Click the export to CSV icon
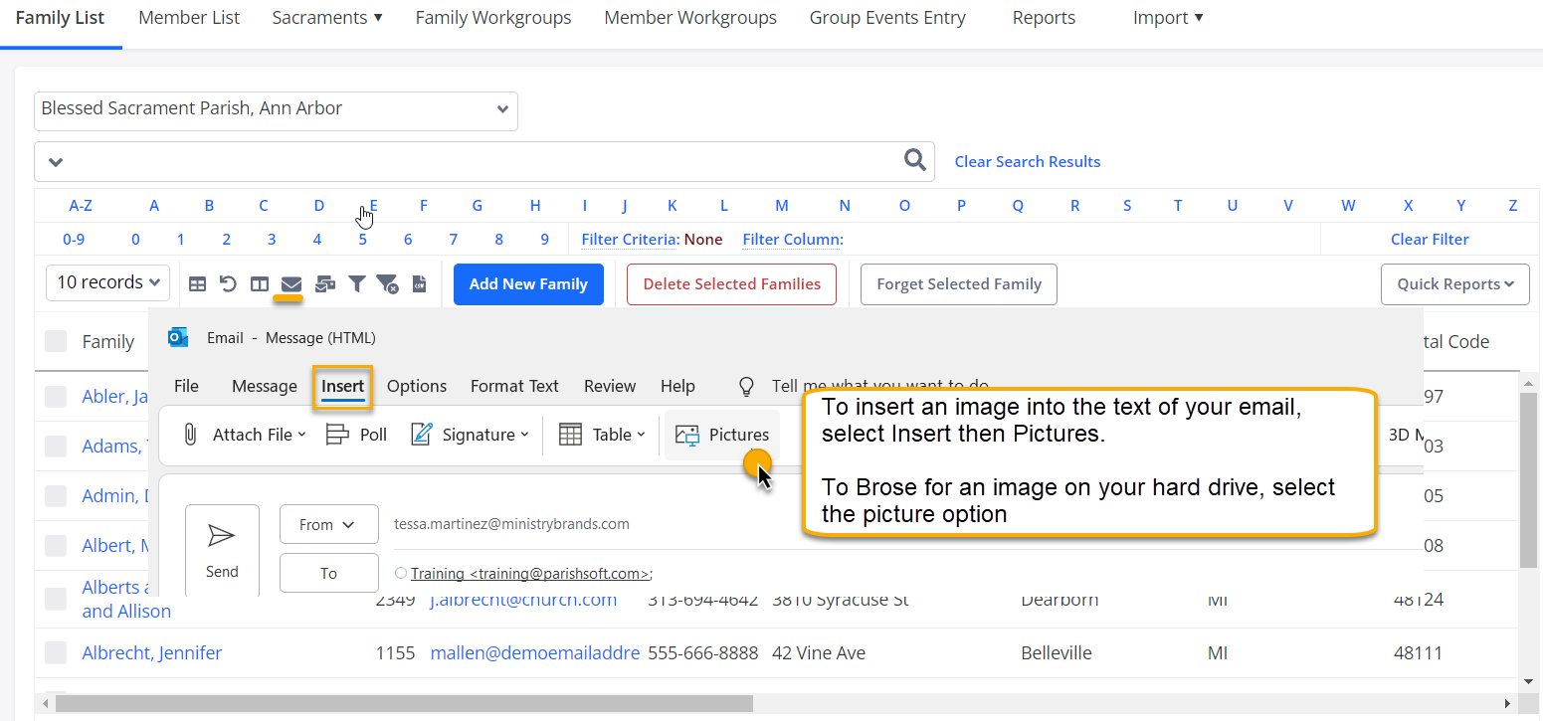This screenshot has height=721, width=1543. pos(419,283)
